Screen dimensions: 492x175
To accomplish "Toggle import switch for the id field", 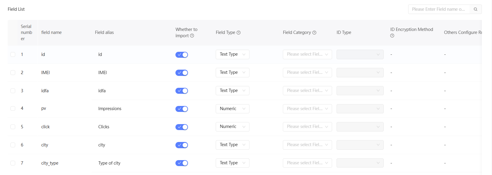I will (181, 55).
